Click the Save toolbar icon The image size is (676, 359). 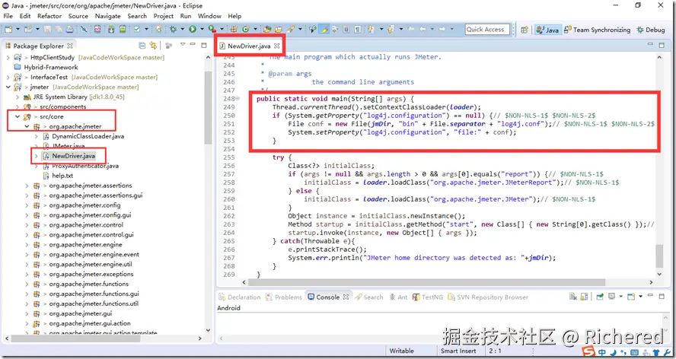[x=47, y=30]
